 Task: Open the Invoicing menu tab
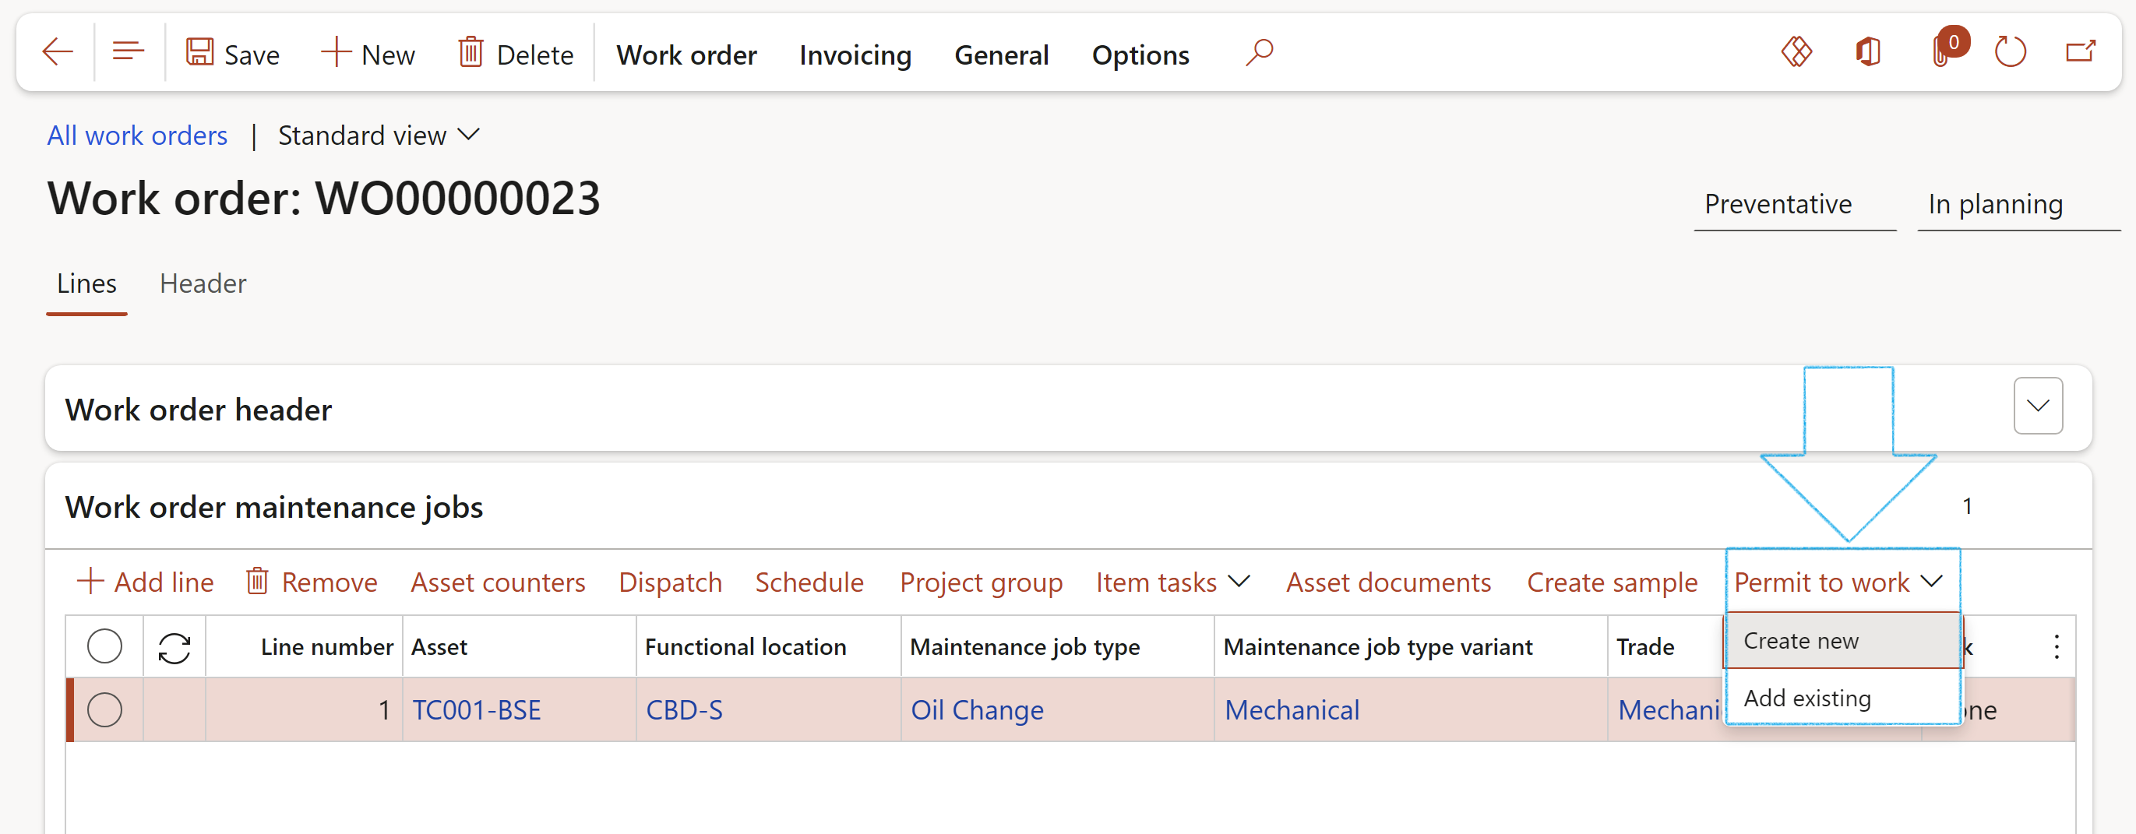855,55
